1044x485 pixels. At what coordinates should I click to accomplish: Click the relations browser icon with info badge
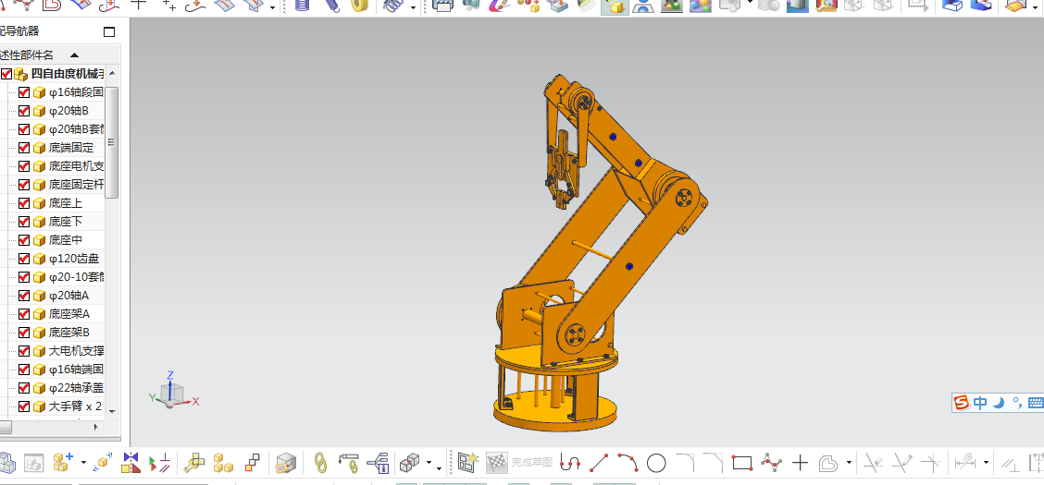click(378, 463)
